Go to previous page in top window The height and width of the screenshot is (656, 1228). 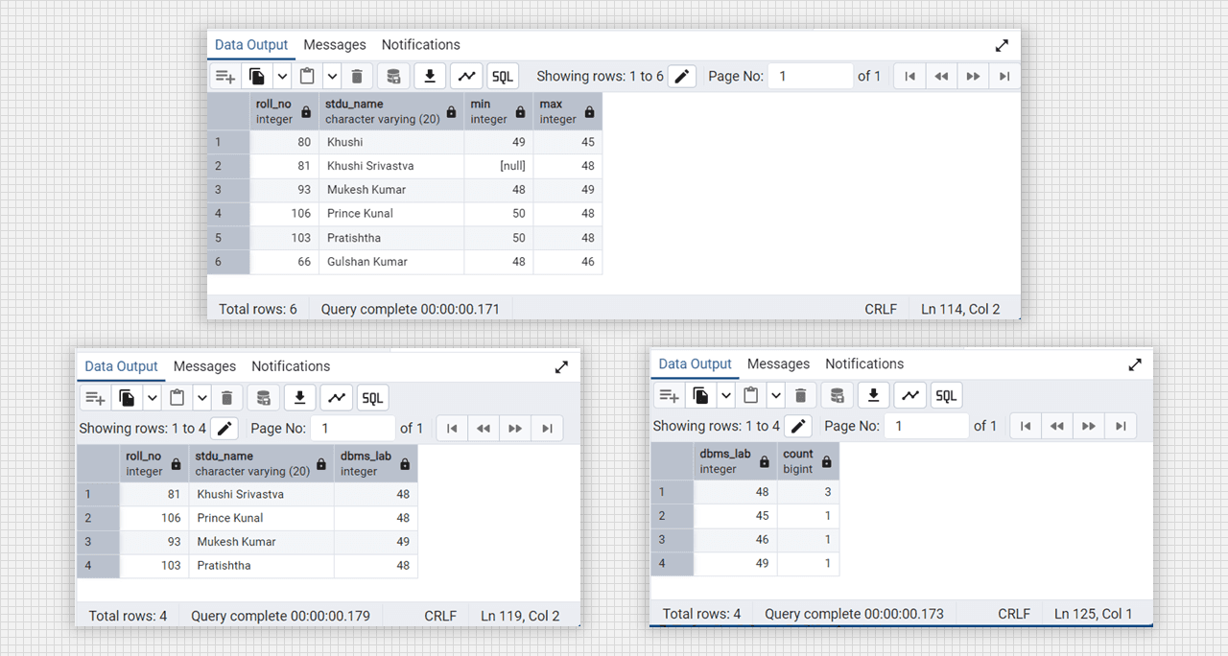pyautogui.click(x=941, y=77)
